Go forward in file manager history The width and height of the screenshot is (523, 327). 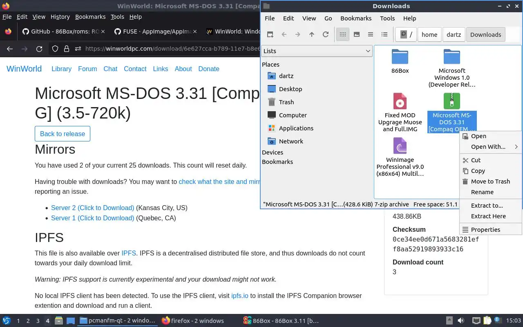click(298, 35)
